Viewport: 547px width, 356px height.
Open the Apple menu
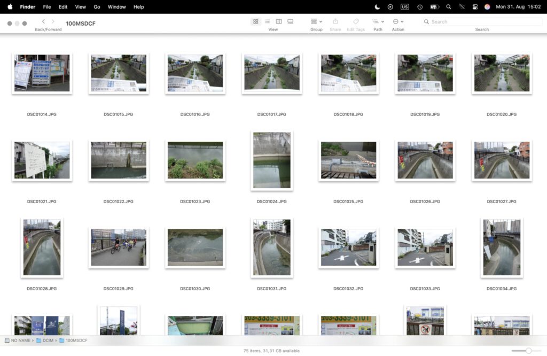click(10, 6)
